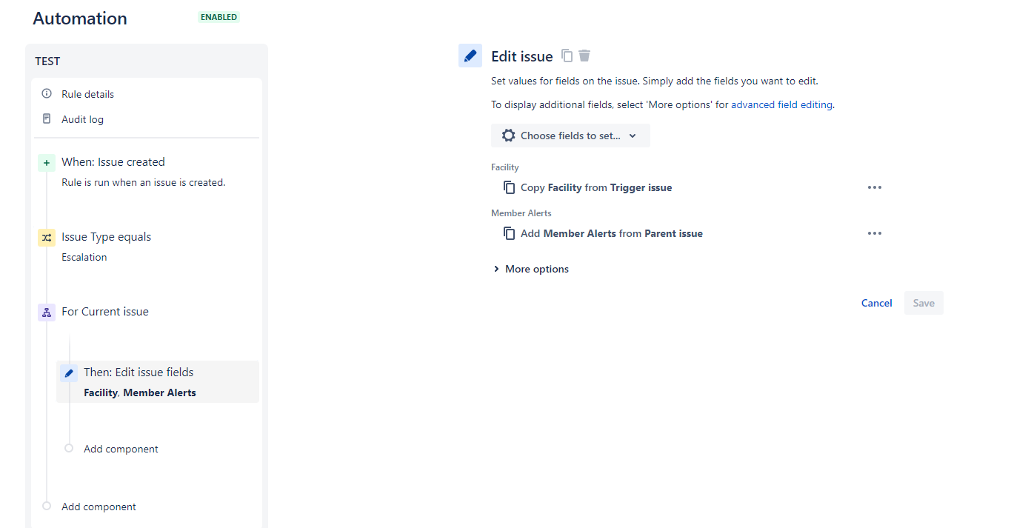This screenshot has height=528, width=1011.
Task: Click the purple branch icon for Current issue
Action: point(47,313)
